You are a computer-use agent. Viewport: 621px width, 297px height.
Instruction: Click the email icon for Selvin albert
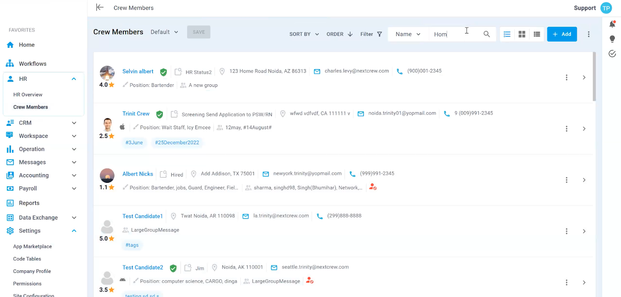click(317, 71)
